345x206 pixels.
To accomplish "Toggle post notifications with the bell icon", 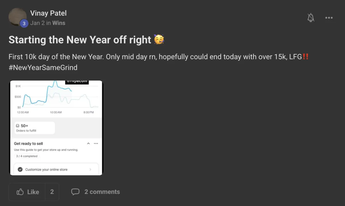I will pyautogui.click(x=310, y=18).
